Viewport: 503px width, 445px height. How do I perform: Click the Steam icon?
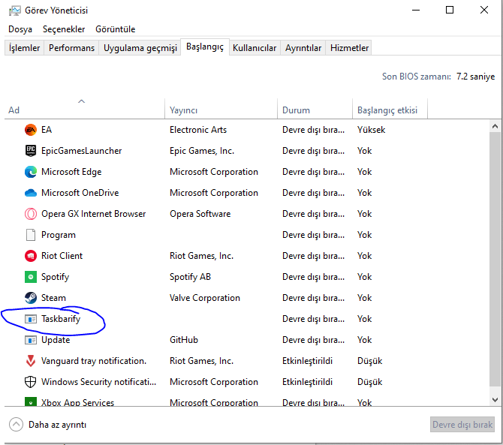[31, 298]
